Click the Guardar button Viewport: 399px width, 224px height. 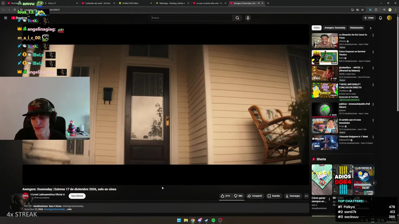point(274,196)
